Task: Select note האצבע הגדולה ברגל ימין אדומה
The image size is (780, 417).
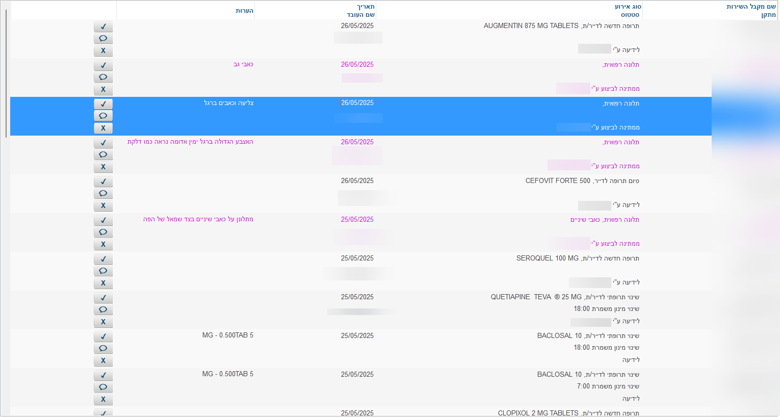Action: coord(190,142)
